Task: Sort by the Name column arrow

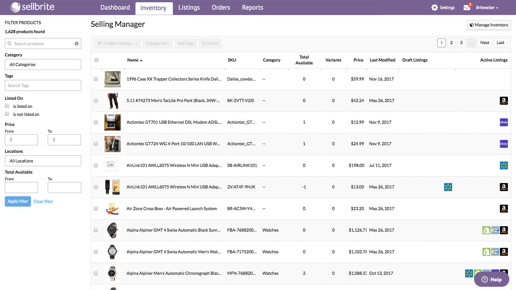Action: coord(141,60)
